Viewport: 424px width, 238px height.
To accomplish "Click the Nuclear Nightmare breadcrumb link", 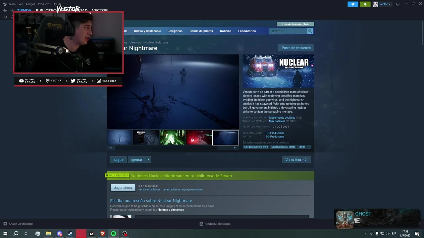I will (156, 42).
